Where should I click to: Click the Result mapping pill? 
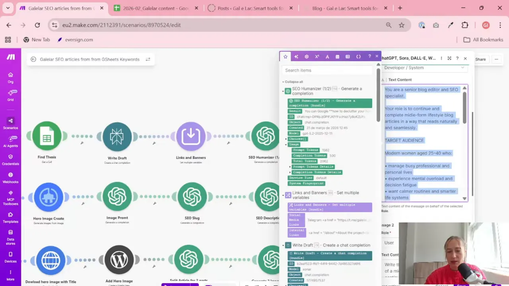click(x=295, y=111)
